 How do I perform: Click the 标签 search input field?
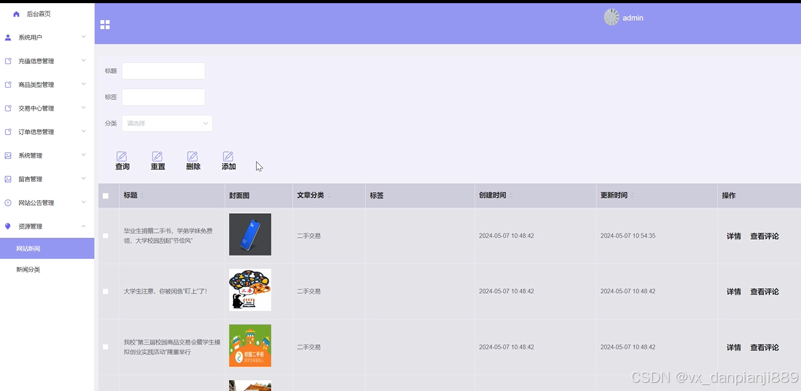(x=163, y=97)
